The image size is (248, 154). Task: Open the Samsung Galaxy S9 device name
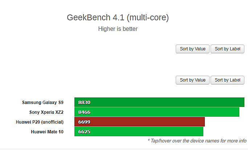pos(43,103)
